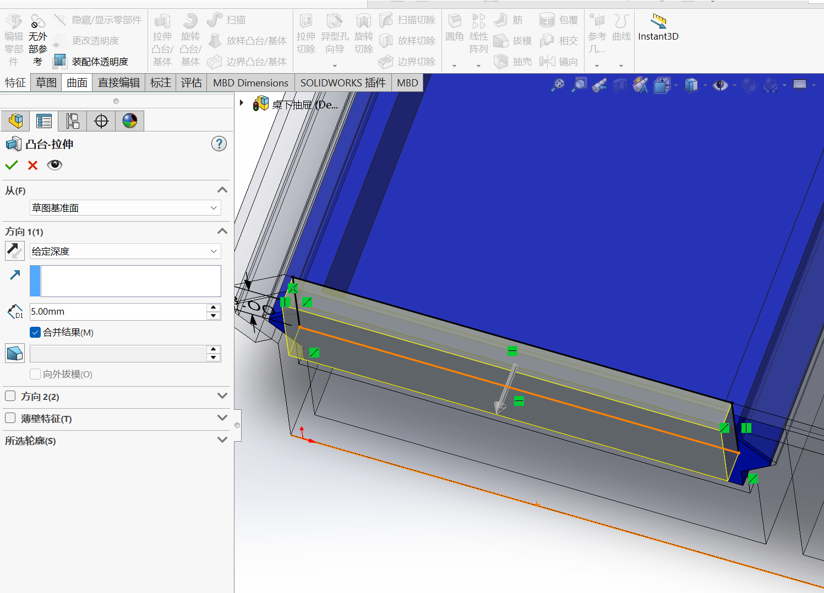
Task: Open the From (草图基准面) dropdown
Action: tap(125, 208)
